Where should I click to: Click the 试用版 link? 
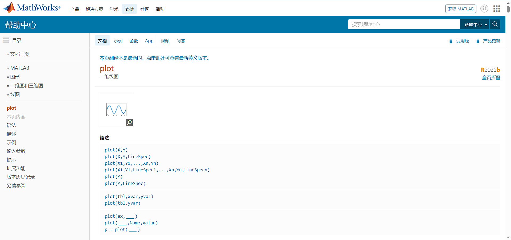pos(463,41)
